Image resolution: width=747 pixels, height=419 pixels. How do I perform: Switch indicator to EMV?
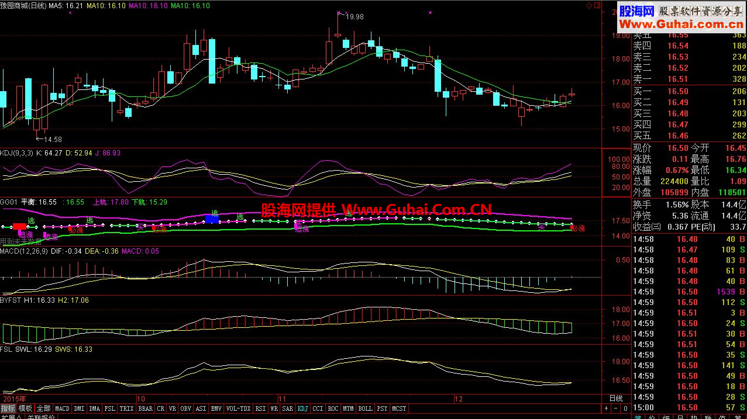(216, 408)
